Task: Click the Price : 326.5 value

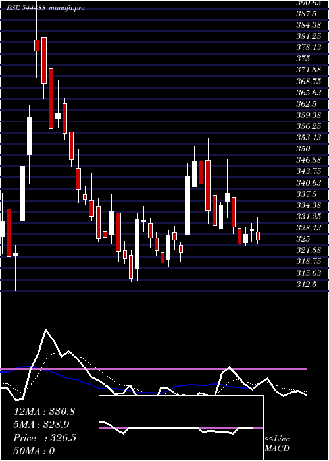Action: (x=45, y=438)
